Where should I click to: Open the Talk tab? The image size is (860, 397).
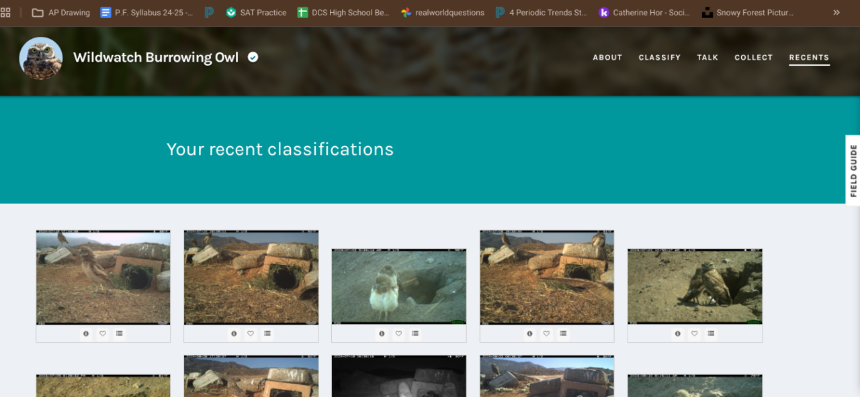tap(707, 58)
